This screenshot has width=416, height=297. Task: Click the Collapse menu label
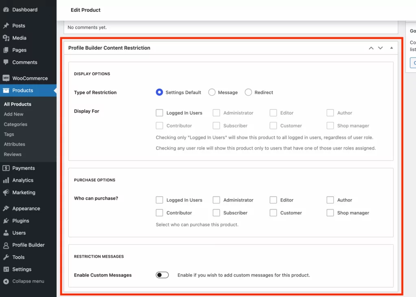28,281
